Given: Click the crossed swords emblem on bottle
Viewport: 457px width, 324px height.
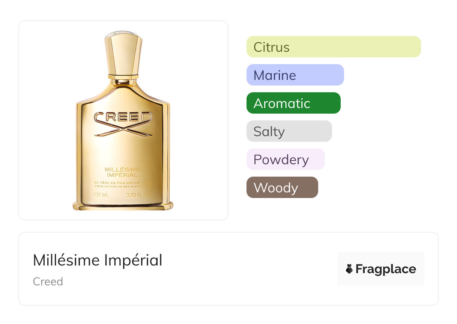Looking at the screenshot, I should click(123, 130).
